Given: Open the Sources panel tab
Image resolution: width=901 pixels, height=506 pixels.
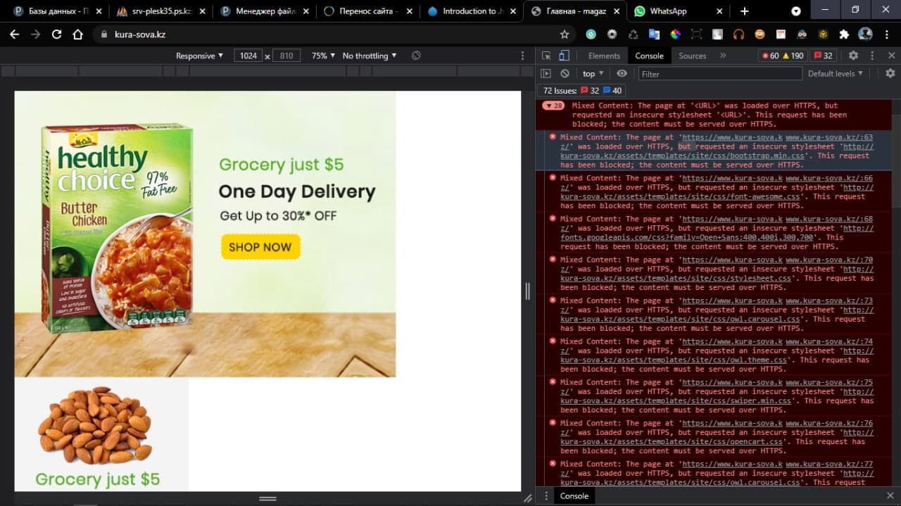Looking at the screenshot, I should click(x=692, y=56).
